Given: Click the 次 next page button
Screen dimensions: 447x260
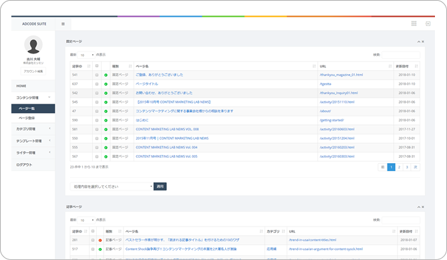Looking at the screenshot, I should pyautogui.click(x=416, y=167).
